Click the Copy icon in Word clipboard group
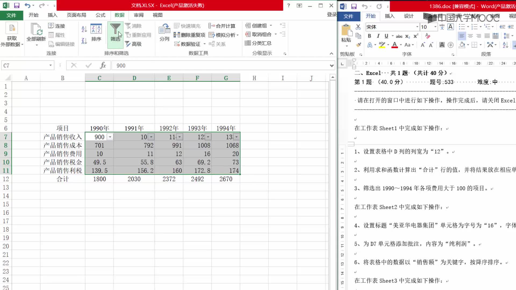 (358, 36)
